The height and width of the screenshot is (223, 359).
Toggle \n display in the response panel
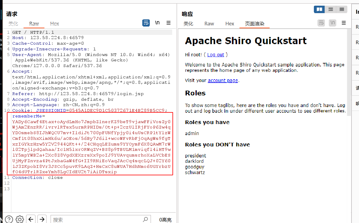pos(332,23)
